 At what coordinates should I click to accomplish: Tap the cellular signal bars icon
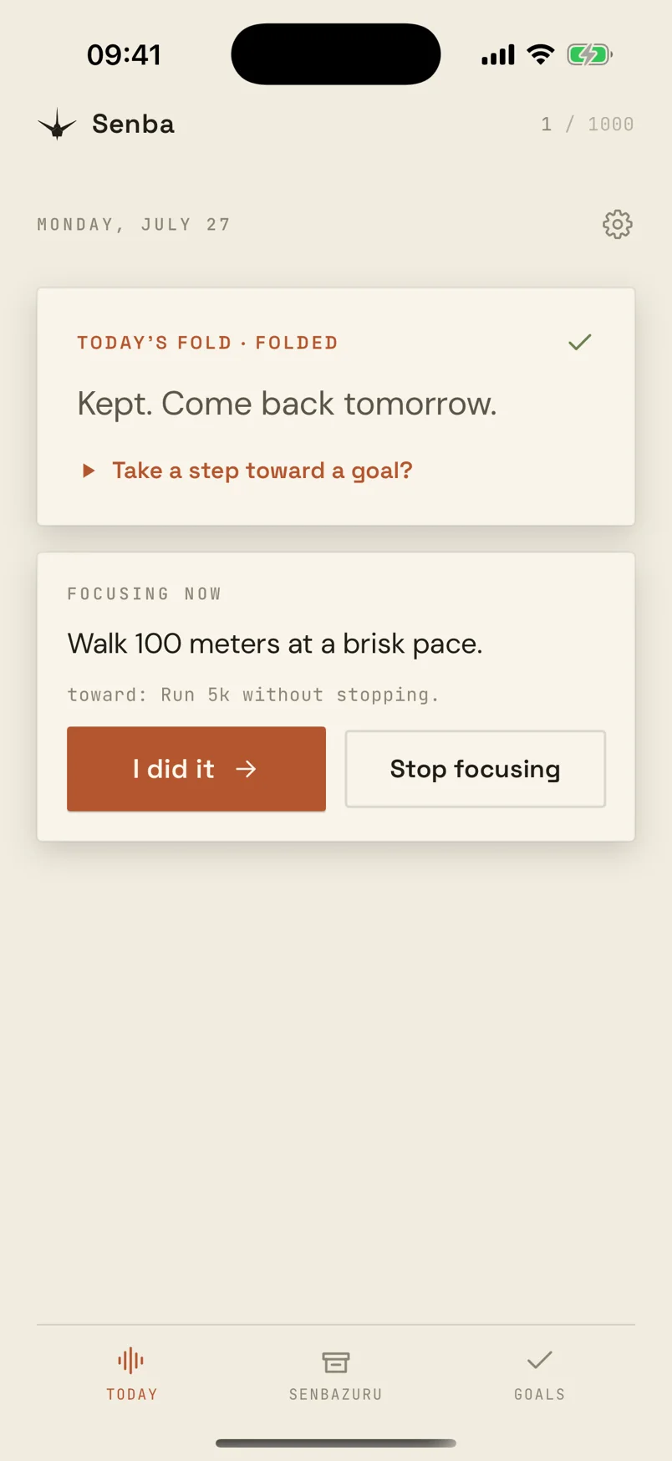point(498,55)
